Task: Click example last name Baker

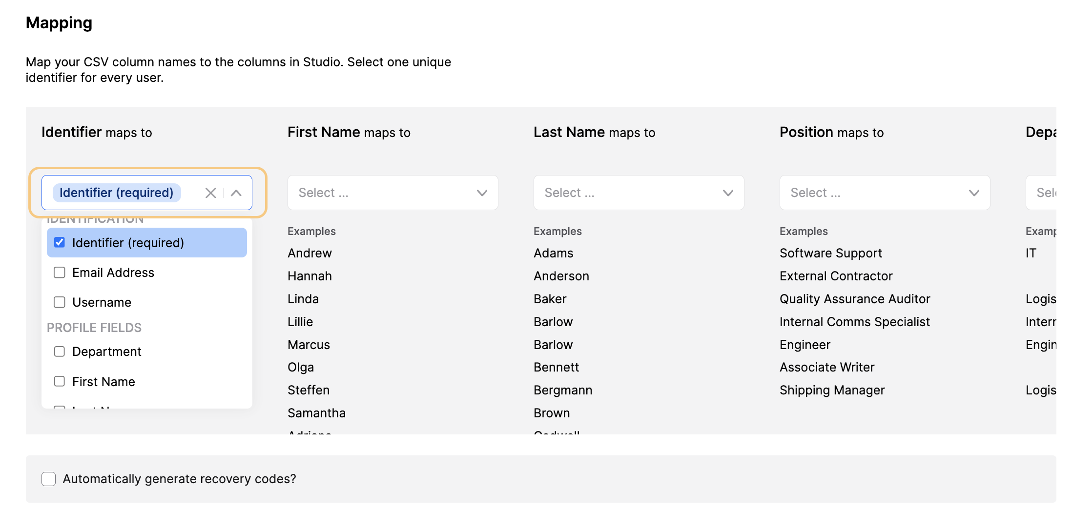Action: coord(550,299)
